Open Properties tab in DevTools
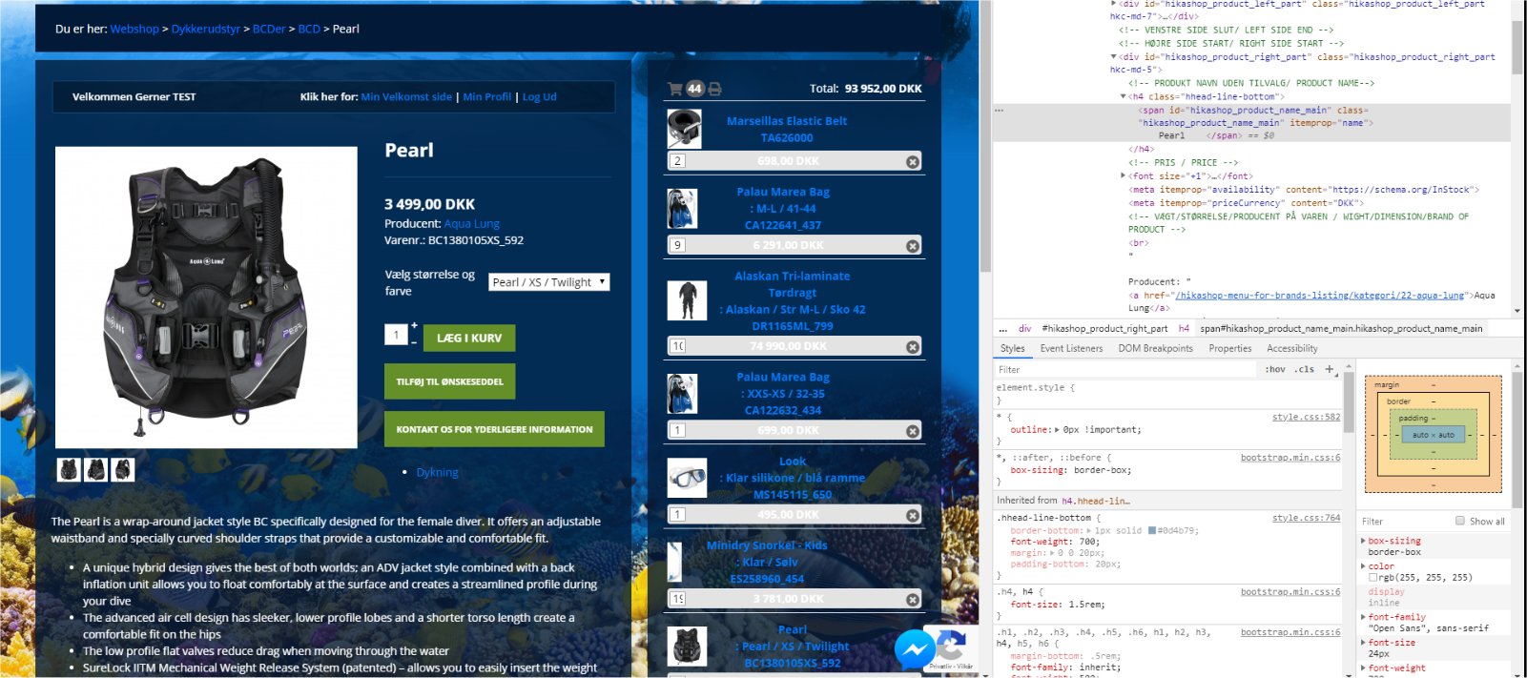This screenshot has width=1527, height=678. 1230,349
